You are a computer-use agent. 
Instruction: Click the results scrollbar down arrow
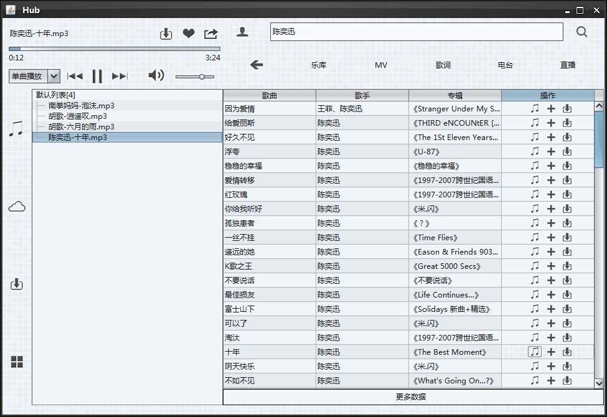(x=599, y=383)
